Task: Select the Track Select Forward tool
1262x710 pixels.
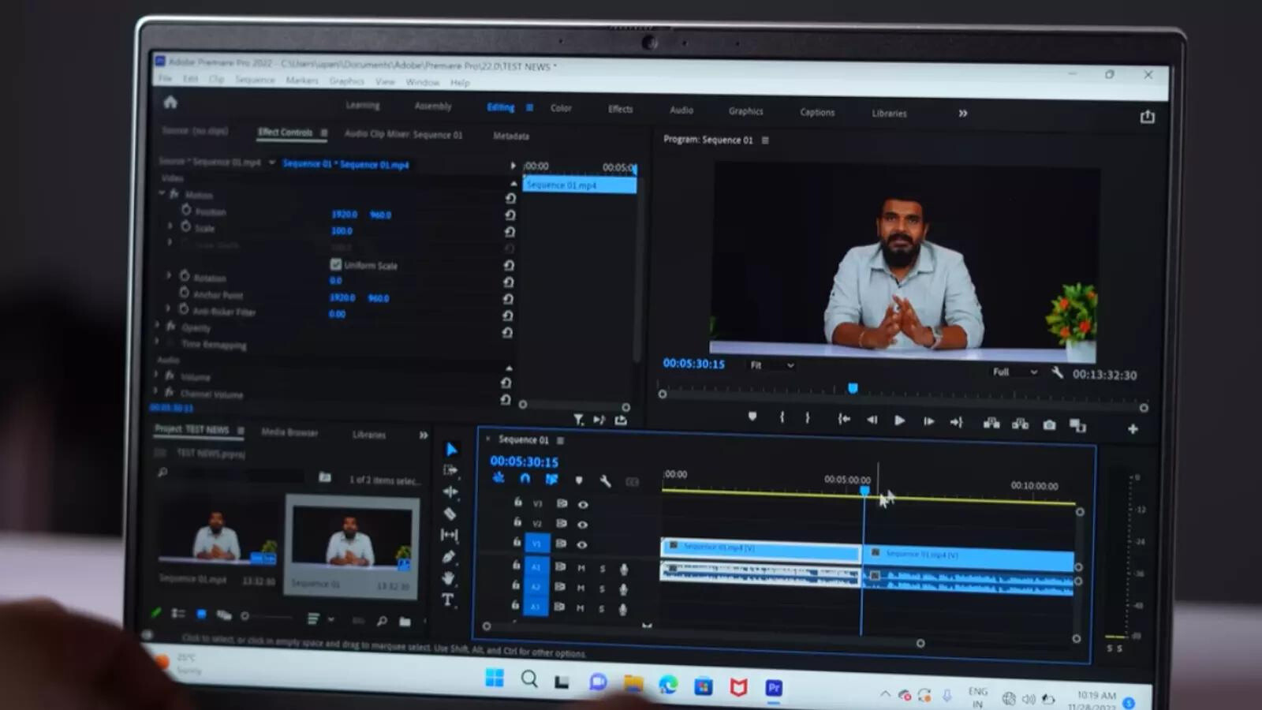Action: click(450, 470)
